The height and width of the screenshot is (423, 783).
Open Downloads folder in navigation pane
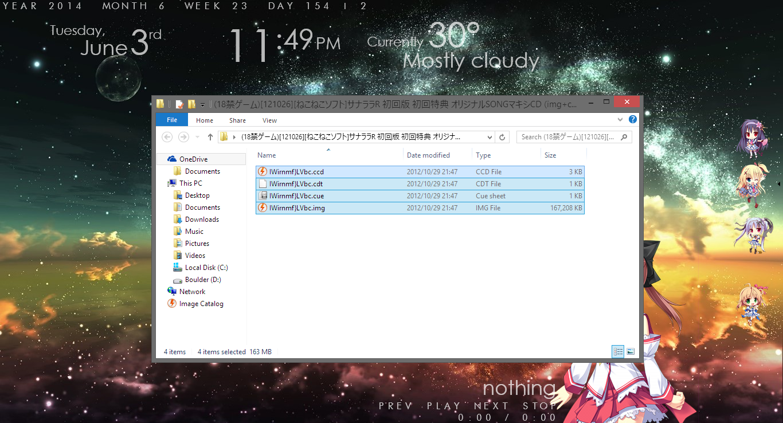click(x=202, y=220)
